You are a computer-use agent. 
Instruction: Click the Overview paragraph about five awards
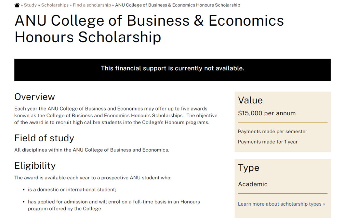click(x=116, y=116)
